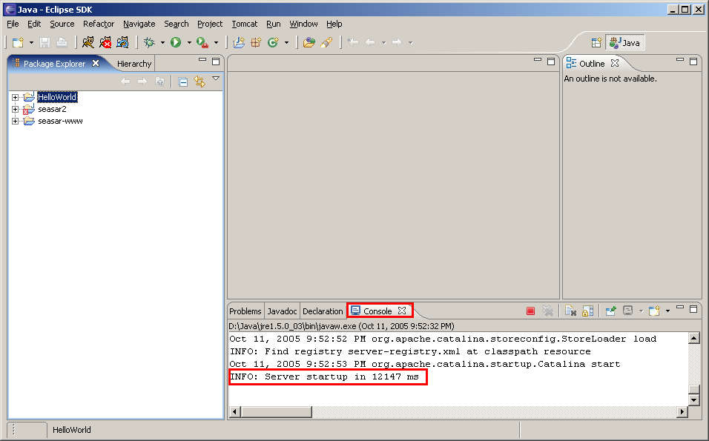Open the Tomcat menu

tap(244, 24)
